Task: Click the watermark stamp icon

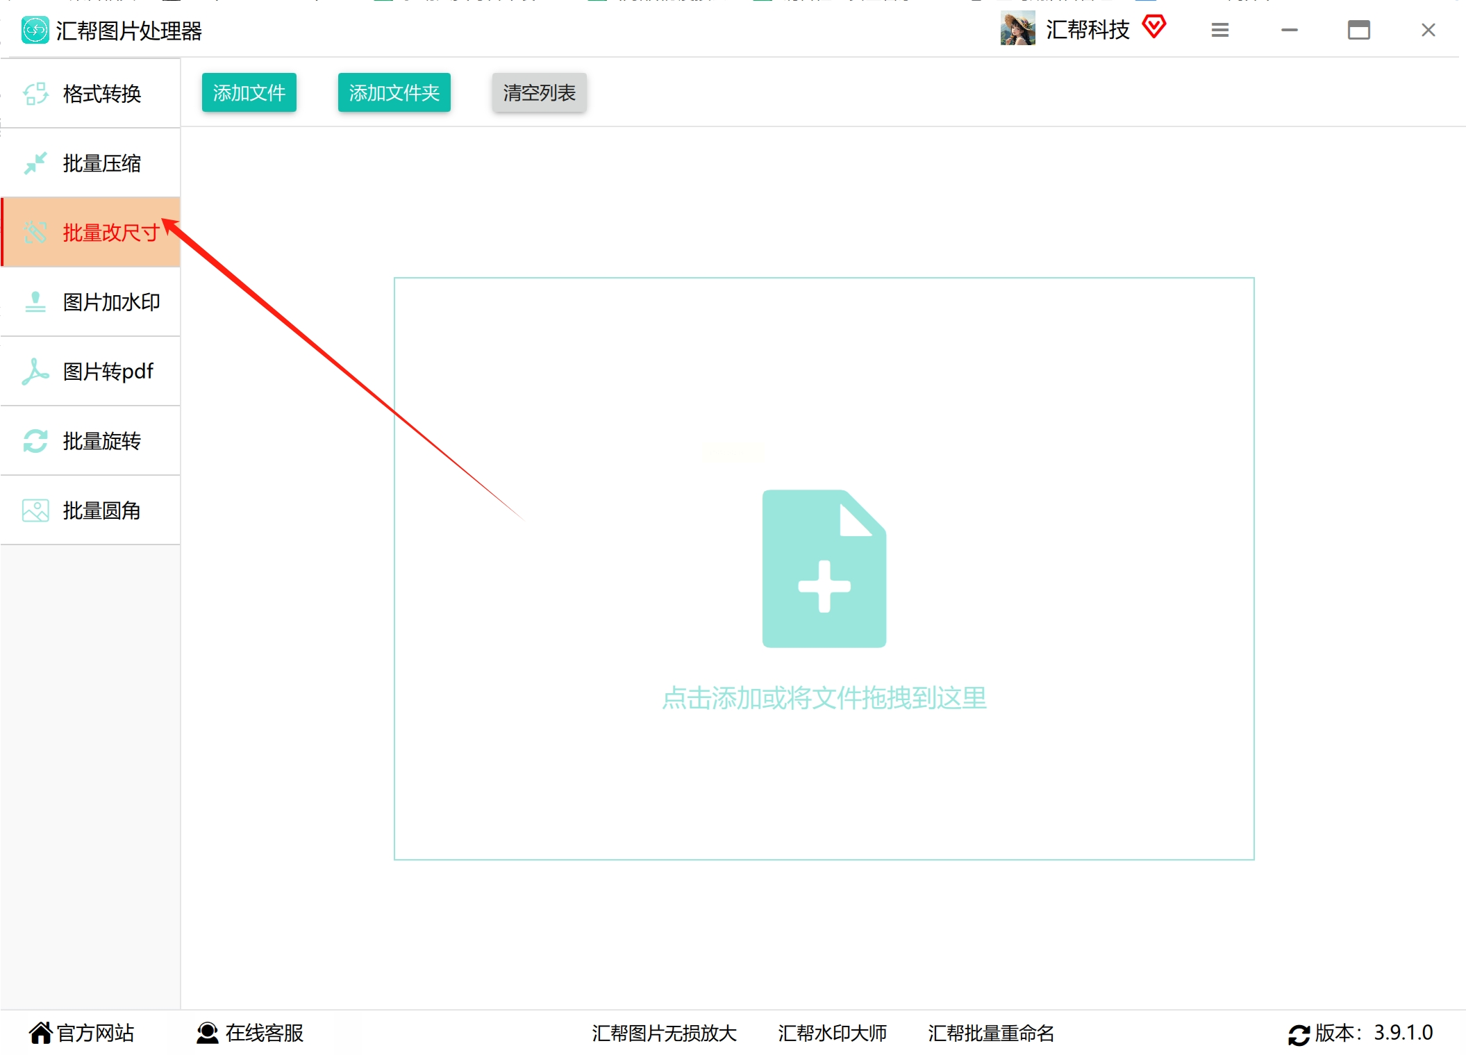Action: click(x=35, y=302)
